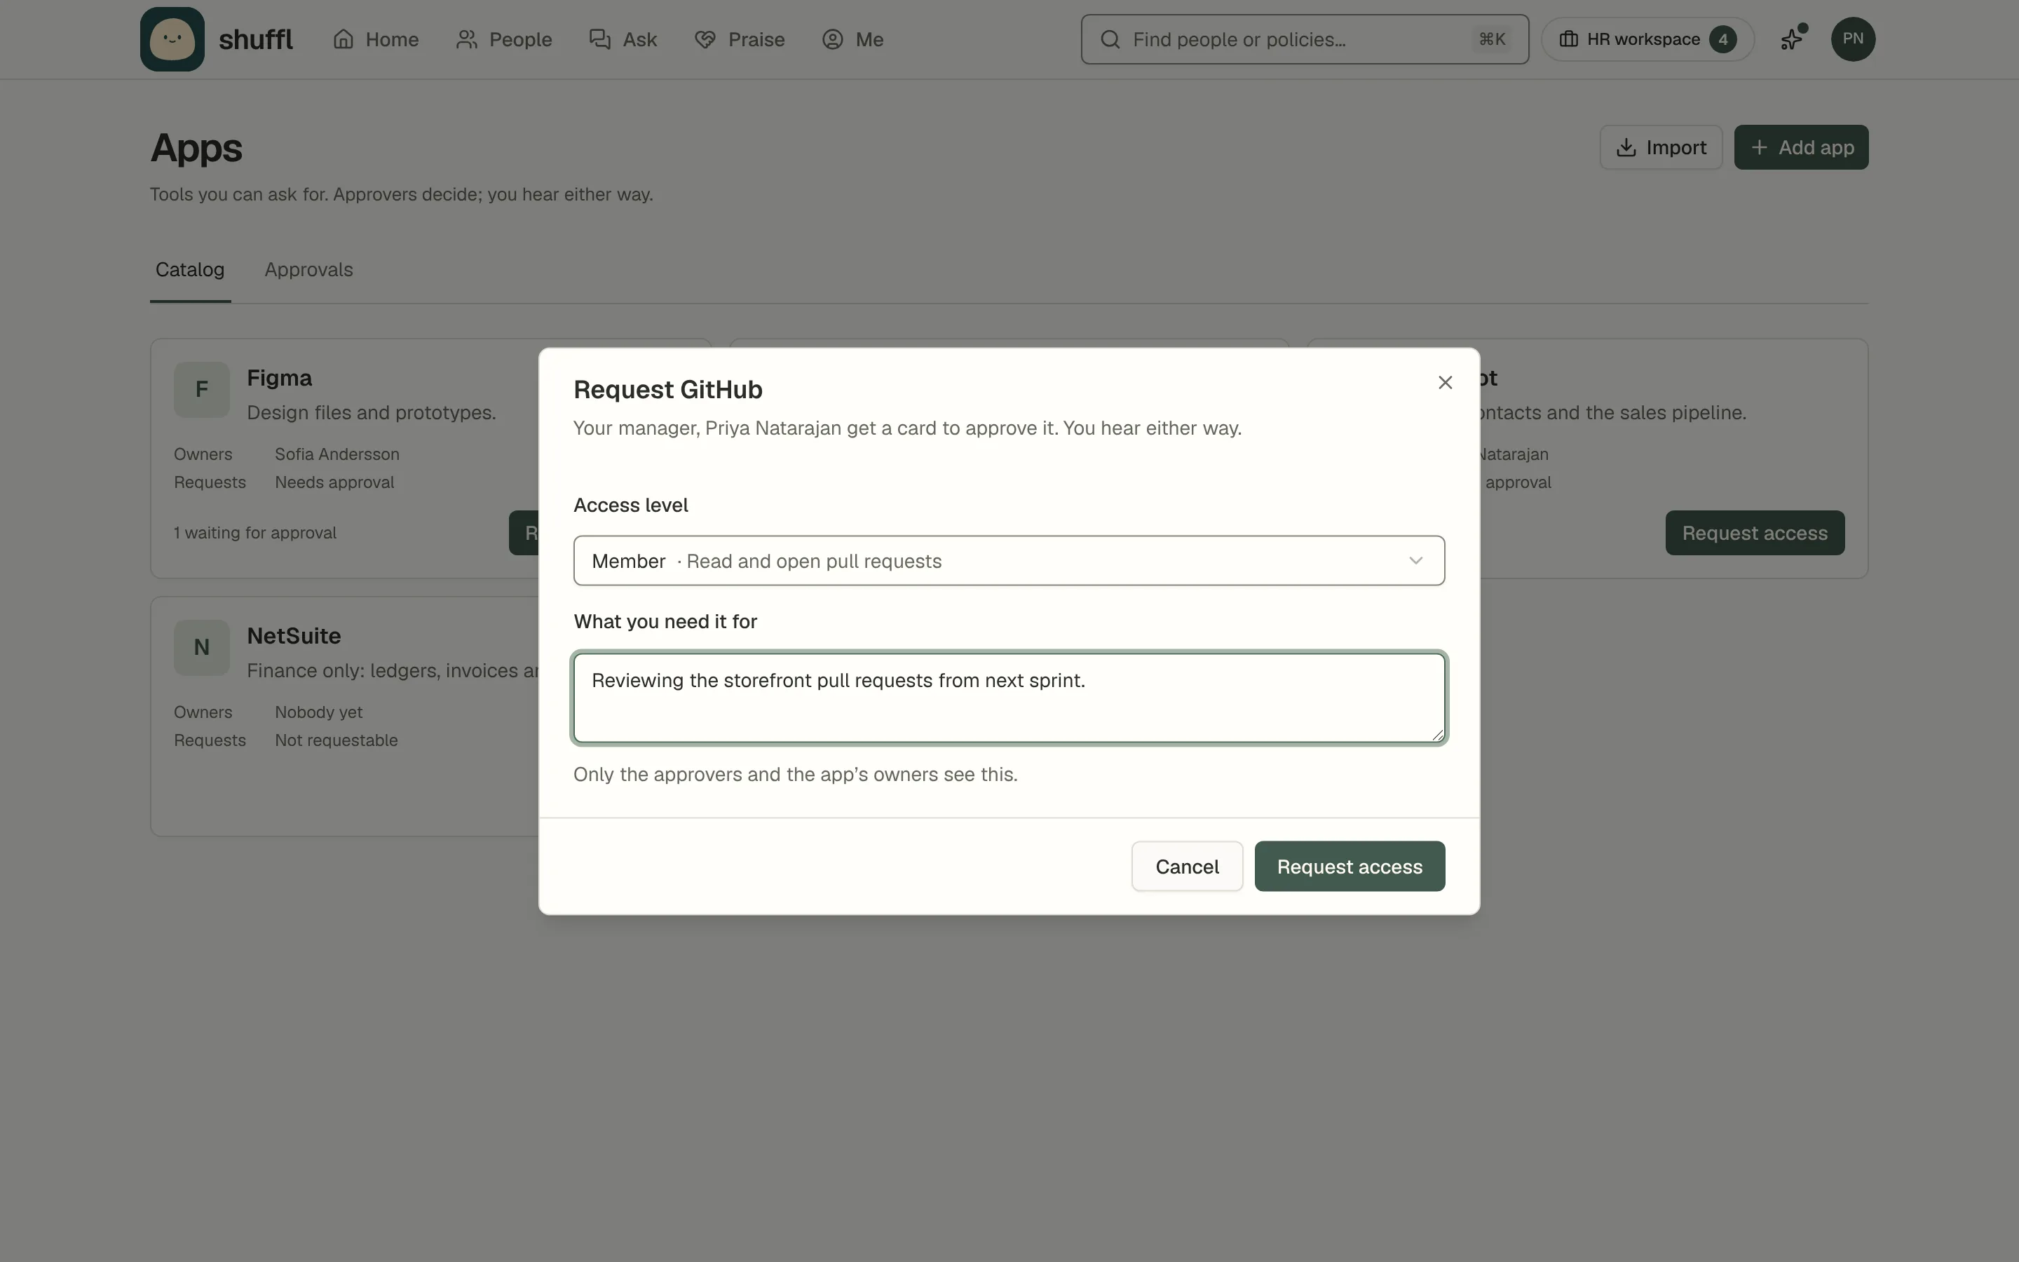Cancel the GitHub request dialog
Image resolution: width=2019 pixels, height=1262 pixels.
[1186, 867]
